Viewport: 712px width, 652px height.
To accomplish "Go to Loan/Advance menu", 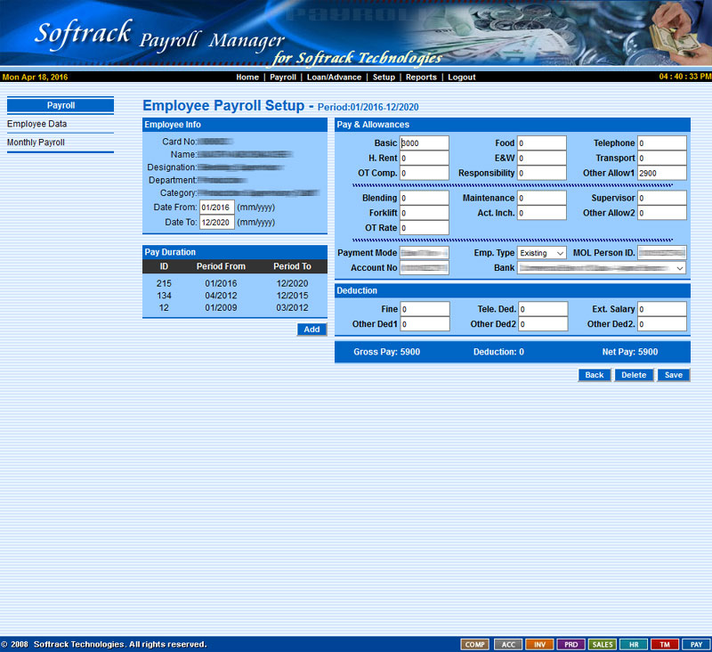I will pos(334,77).
